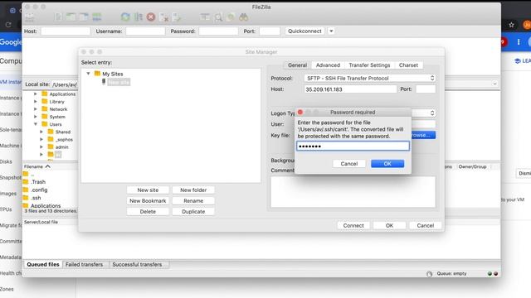Expand the admin folder under Users
This screenshot has width=531, height=298.
tap(41, 147)
